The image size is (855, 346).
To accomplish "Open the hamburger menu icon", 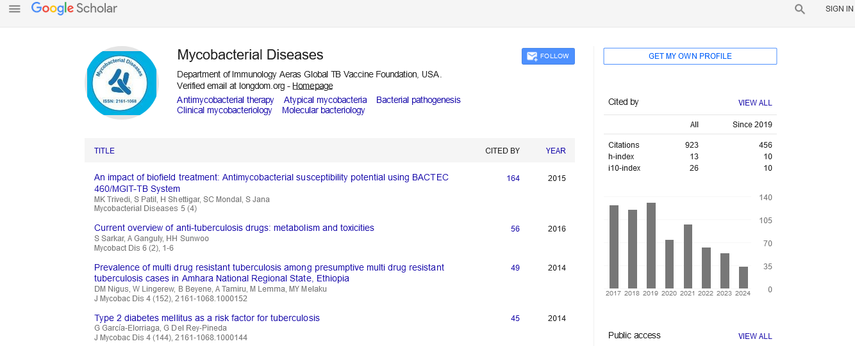I will (14, 9).
